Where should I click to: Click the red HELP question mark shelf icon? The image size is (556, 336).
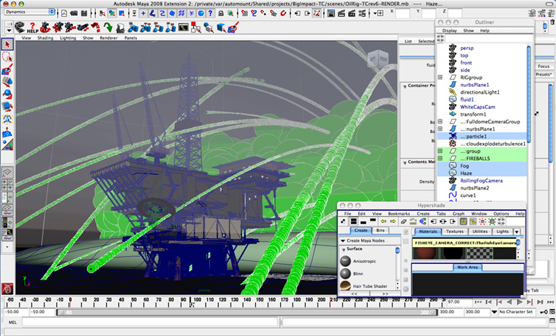coord(32,27)
